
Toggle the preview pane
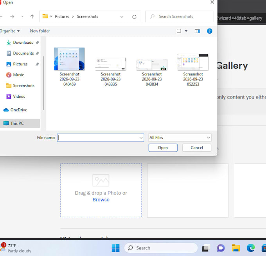tap(197, 31)
